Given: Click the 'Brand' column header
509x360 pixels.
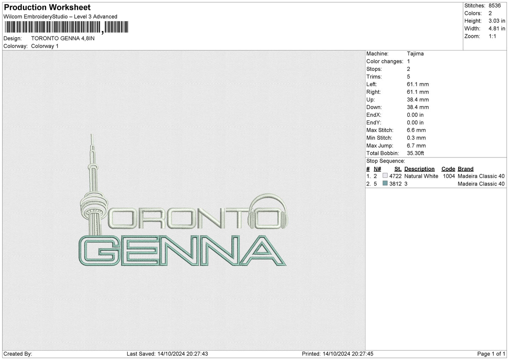Looking at the screenshot, I should click(466, 169).
